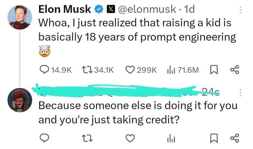Screen dimensions: 253x149
Task: Open more options for the reply
Action: [241, 93]
